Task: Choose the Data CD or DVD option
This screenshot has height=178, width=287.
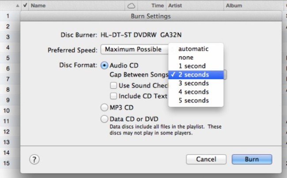Action: [104, 119]
